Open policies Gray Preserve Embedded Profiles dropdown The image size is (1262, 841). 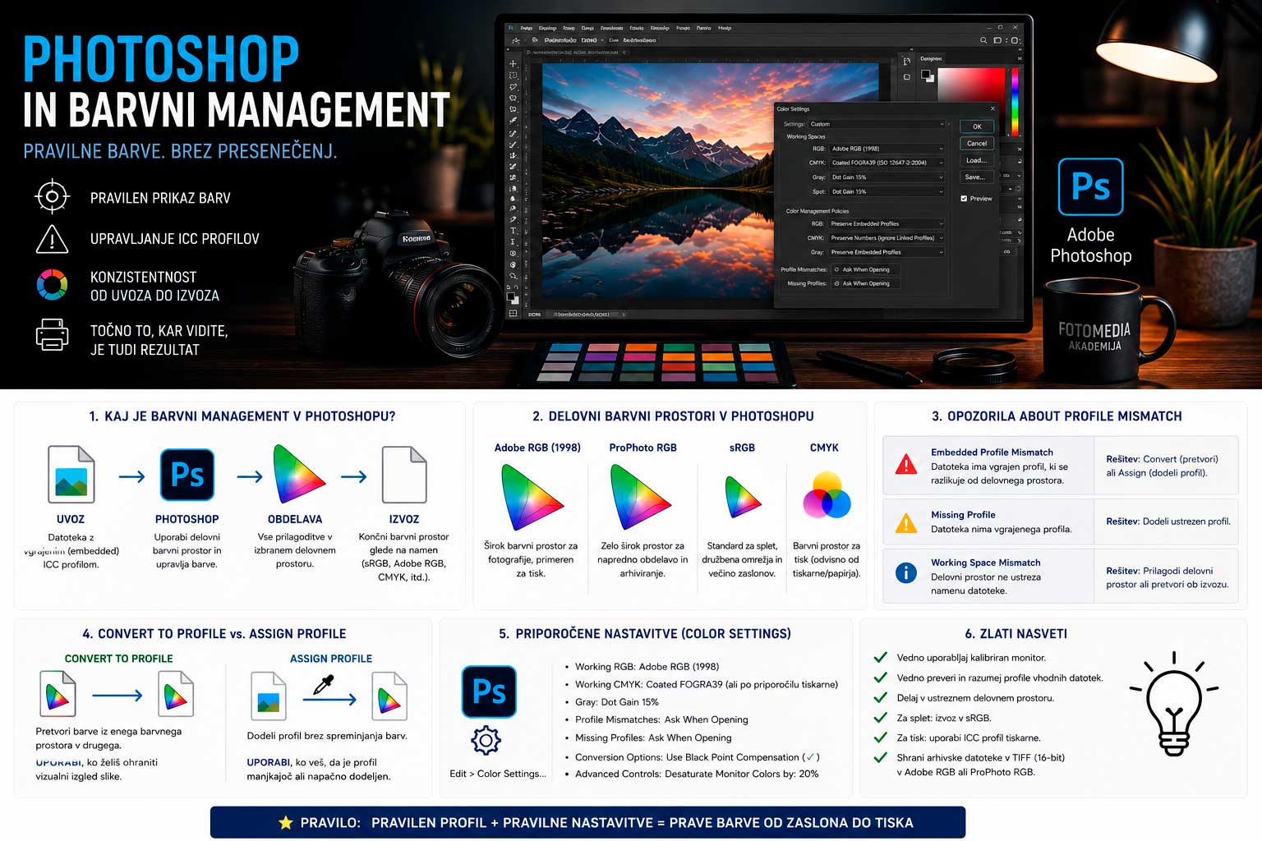[x=887, y=252]
